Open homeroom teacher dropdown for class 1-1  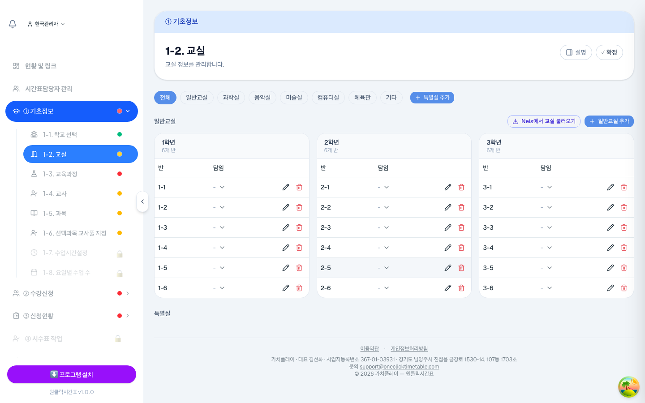[219, 187]
